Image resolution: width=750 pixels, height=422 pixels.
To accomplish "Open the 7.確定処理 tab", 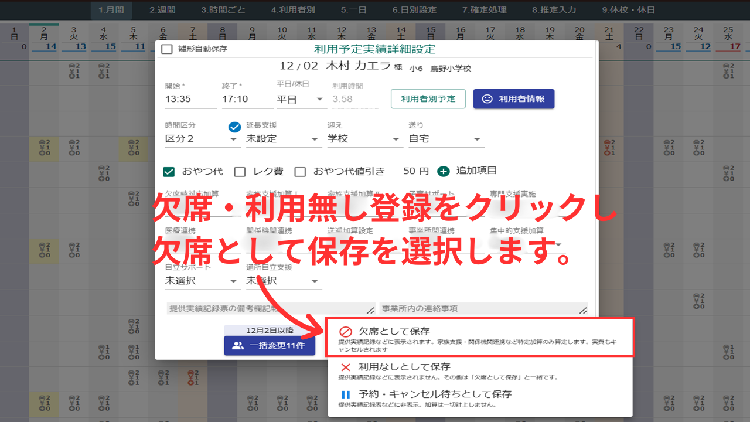I will click(x=485, y=10).
